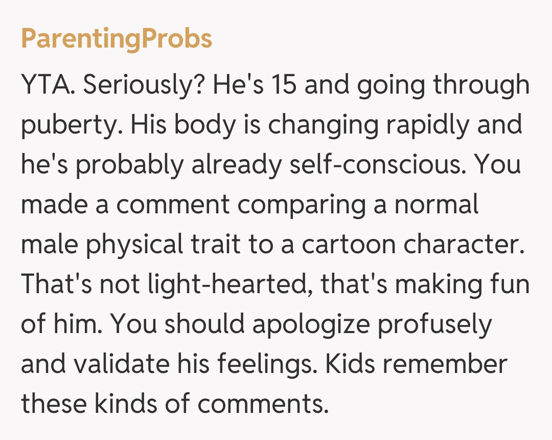Click the word "character" in the comment
Screen dimensions: 552x440
[x=464, y=245]
